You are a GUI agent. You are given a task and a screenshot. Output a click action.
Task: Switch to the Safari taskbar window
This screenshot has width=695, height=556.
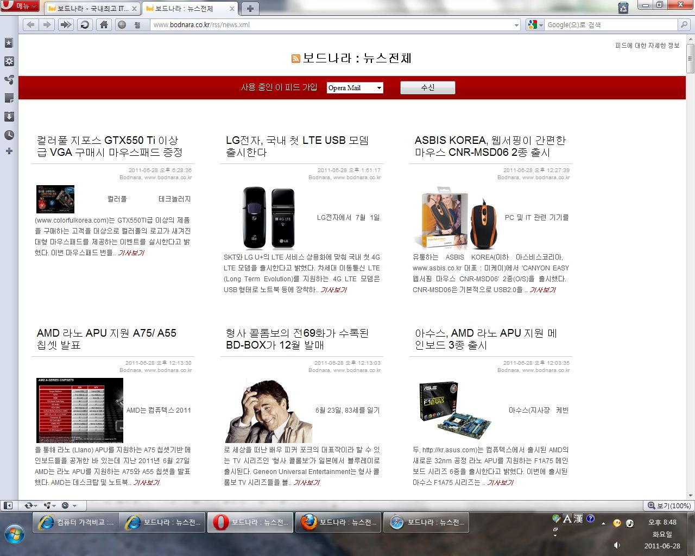(x=426, y=522)
